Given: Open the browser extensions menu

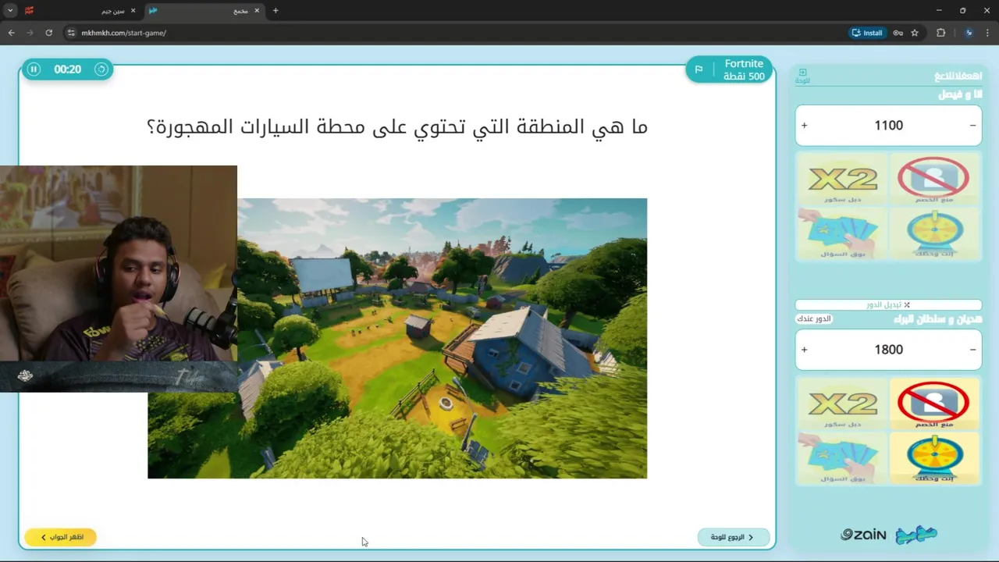Looking at the screenshot, I should (940, 33).
